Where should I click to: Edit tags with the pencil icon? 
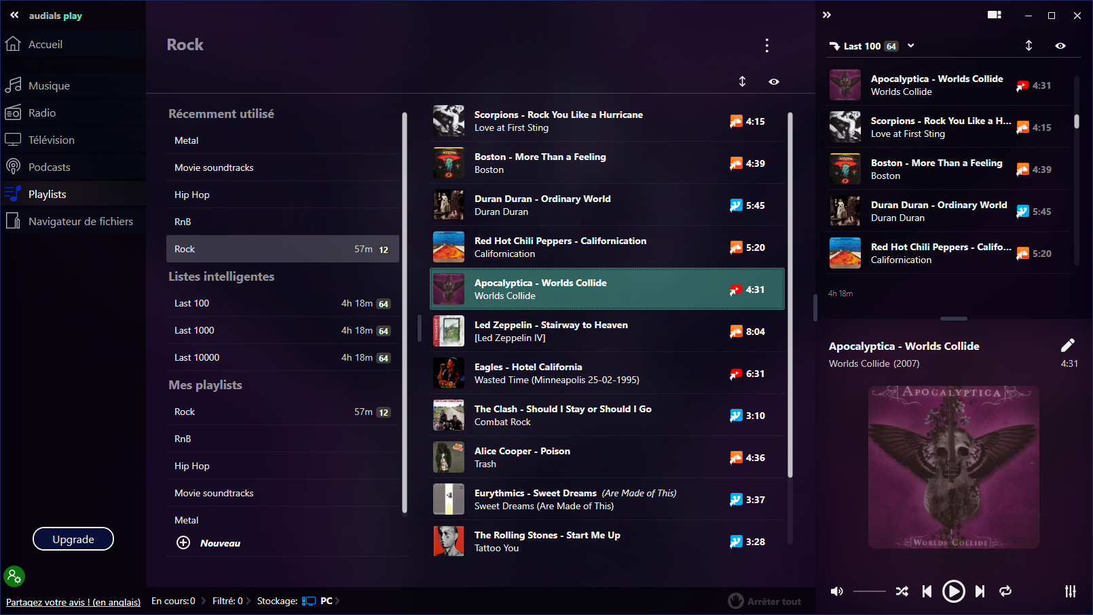tap(1067, 346)
